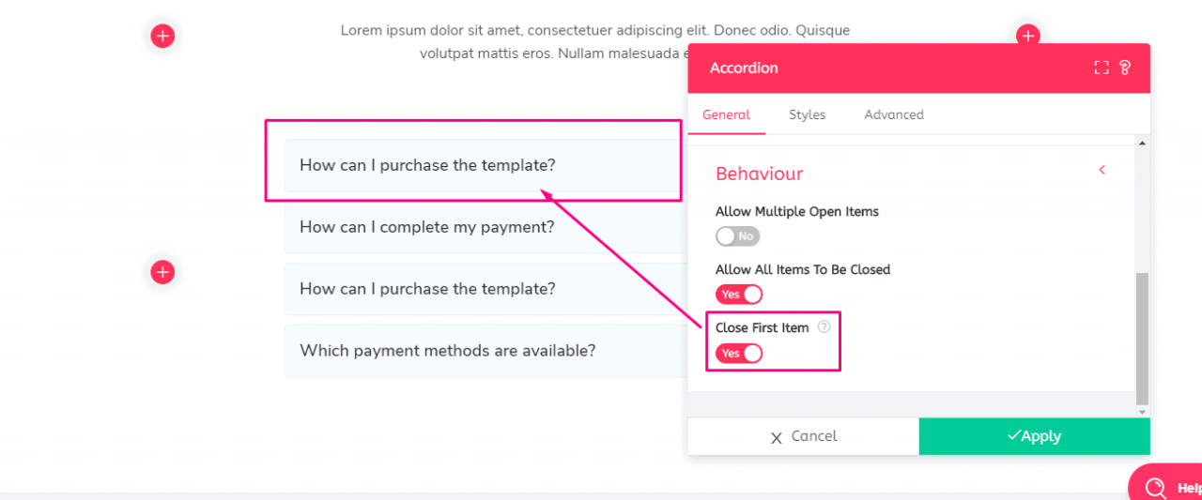Click the top-left red plus add button

pyautogui.click(x=162, y=36)
